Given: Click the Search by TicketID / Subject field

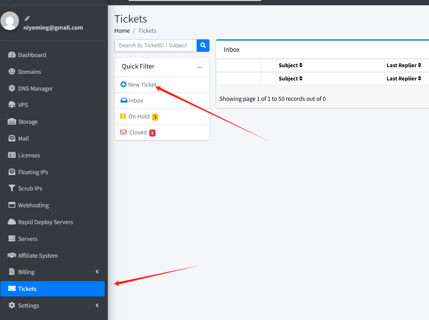Looking at the screenshot, I should point(156,46).
